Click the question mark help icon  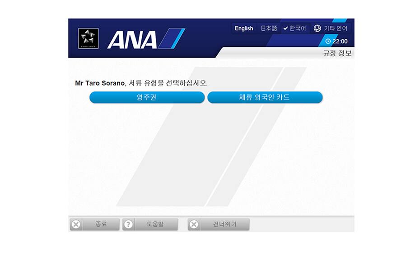(128, 224)
